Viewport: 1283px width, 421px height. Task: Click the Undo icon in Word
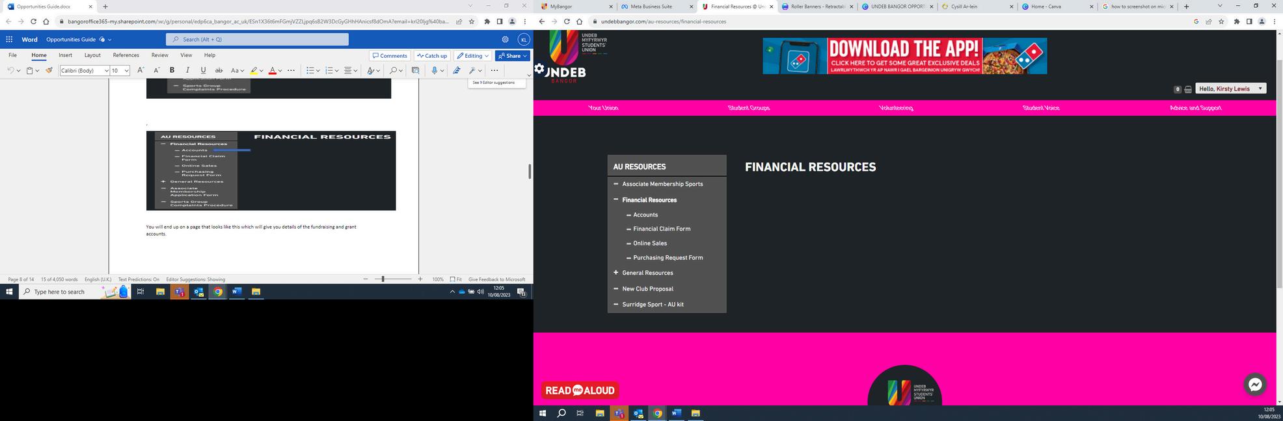click(10, 70)
